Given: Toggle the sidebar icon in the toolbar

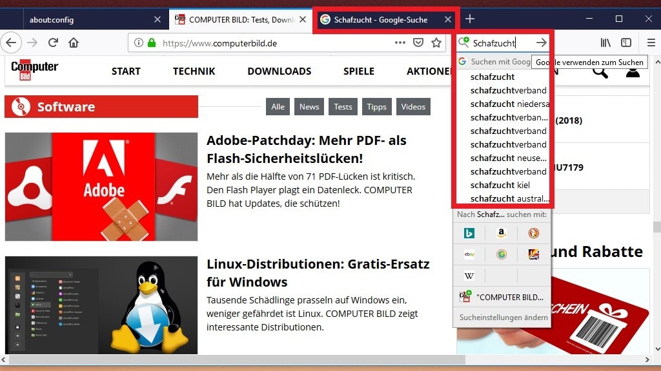Looking at the screenshot, I should tap(626, 43).
